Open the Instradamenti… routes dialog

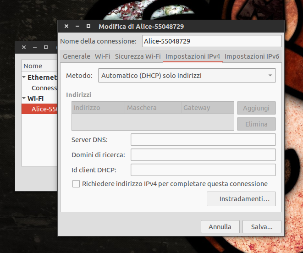click(241, 199)
